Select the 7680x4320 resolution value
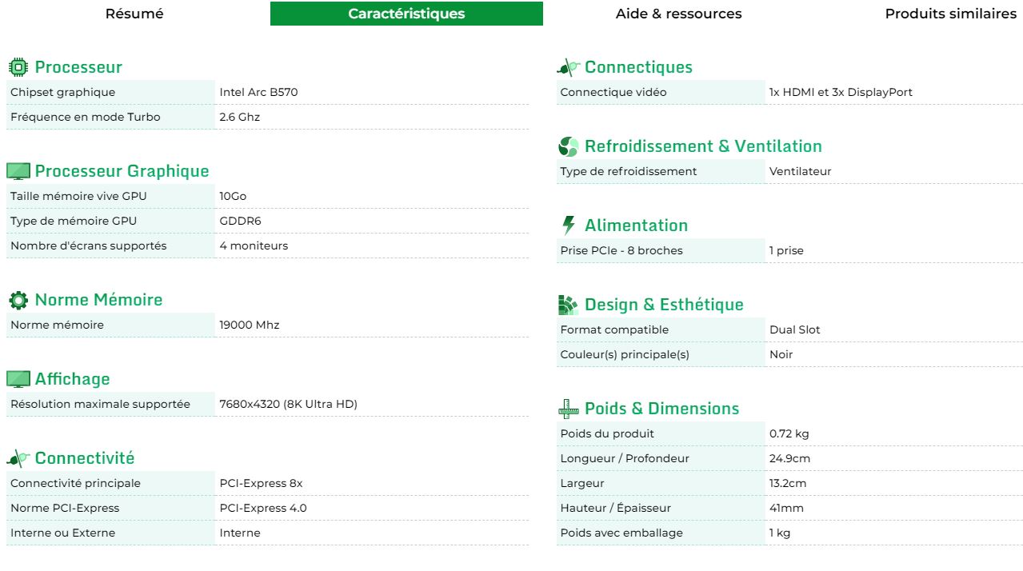Viewport: 1023px width, 571px height. coord(287,404)
